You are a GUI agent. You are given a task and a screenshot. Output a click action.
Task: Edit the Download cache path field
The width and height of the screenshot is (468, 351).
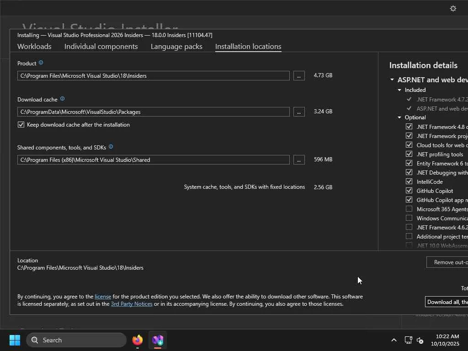point(154,112)
